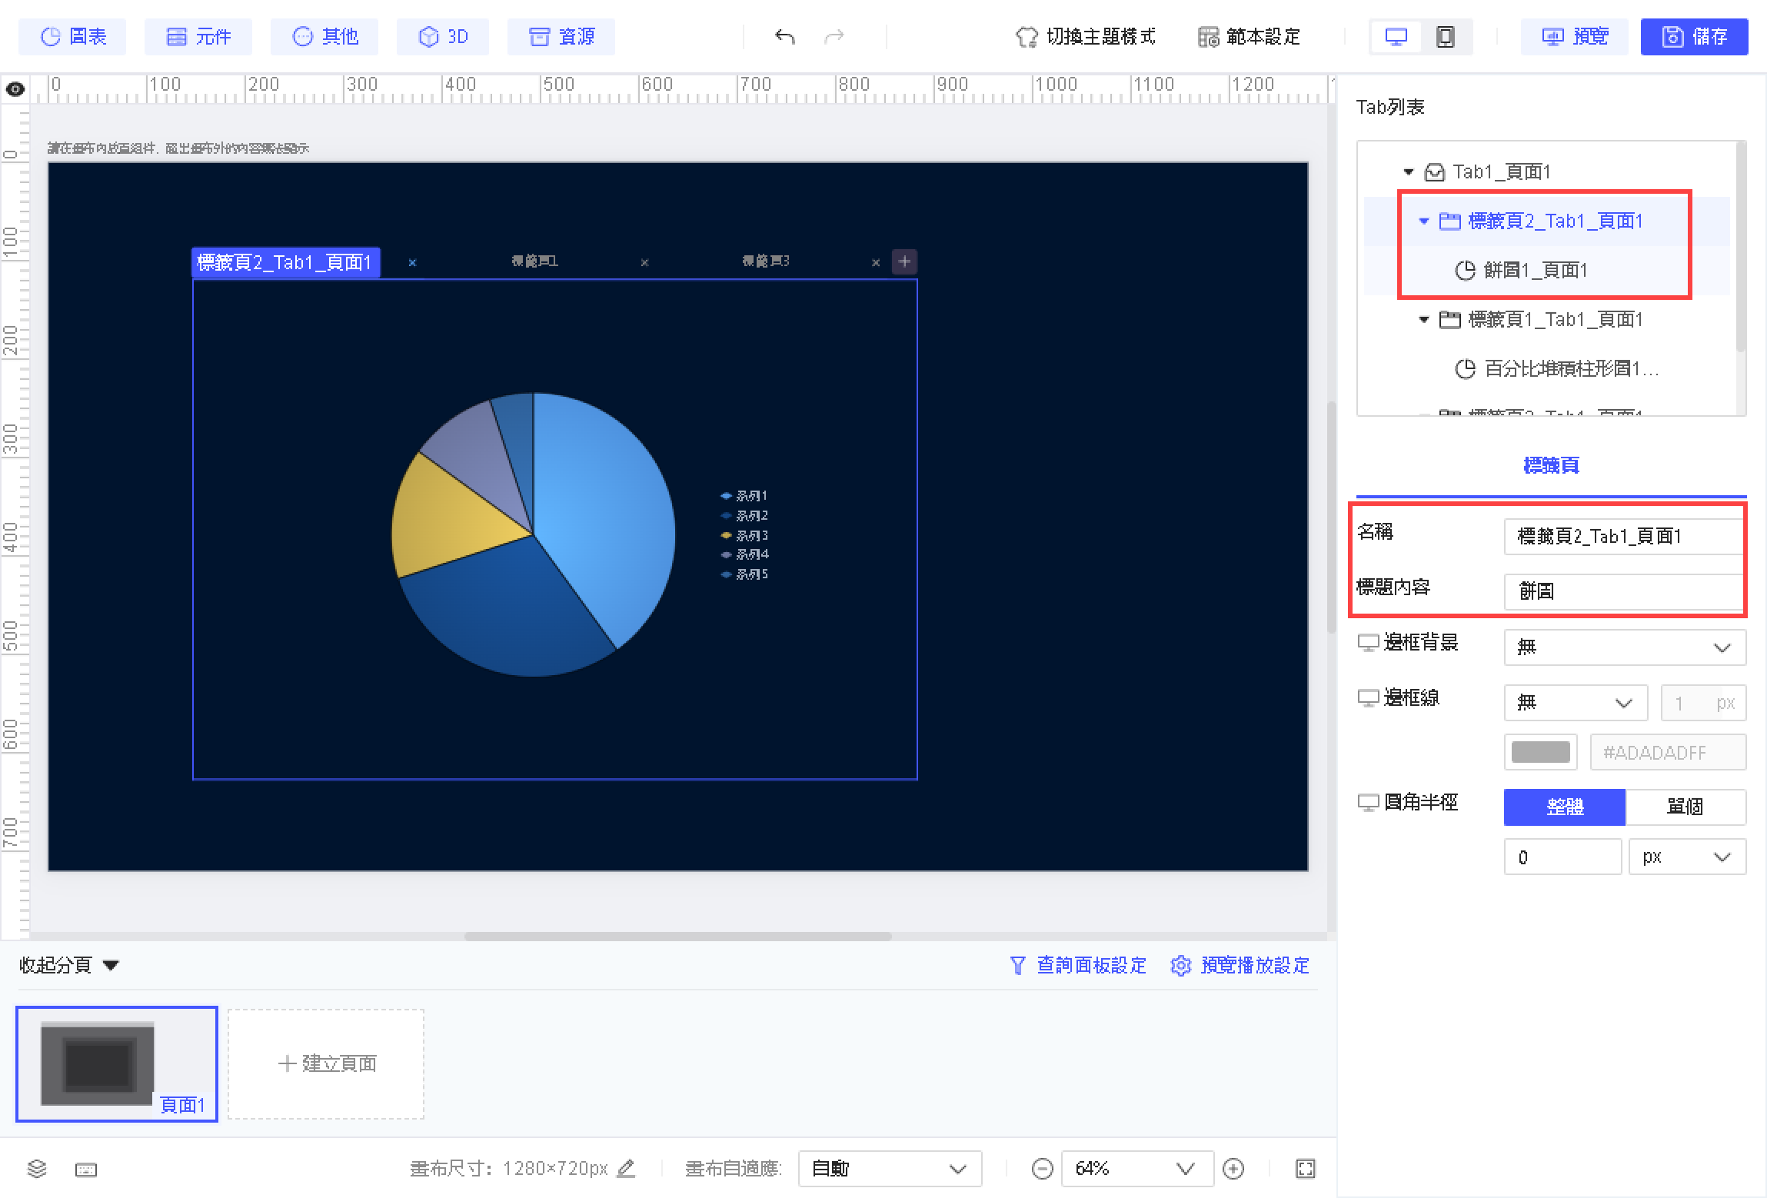Click the redo arrow icon

tap(834, 36)
